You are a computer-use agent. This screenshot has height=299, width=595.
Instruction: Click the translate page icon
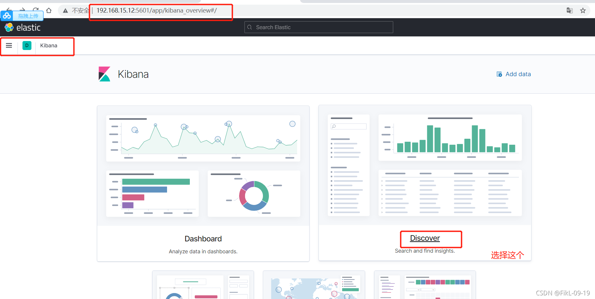[570, 11]
